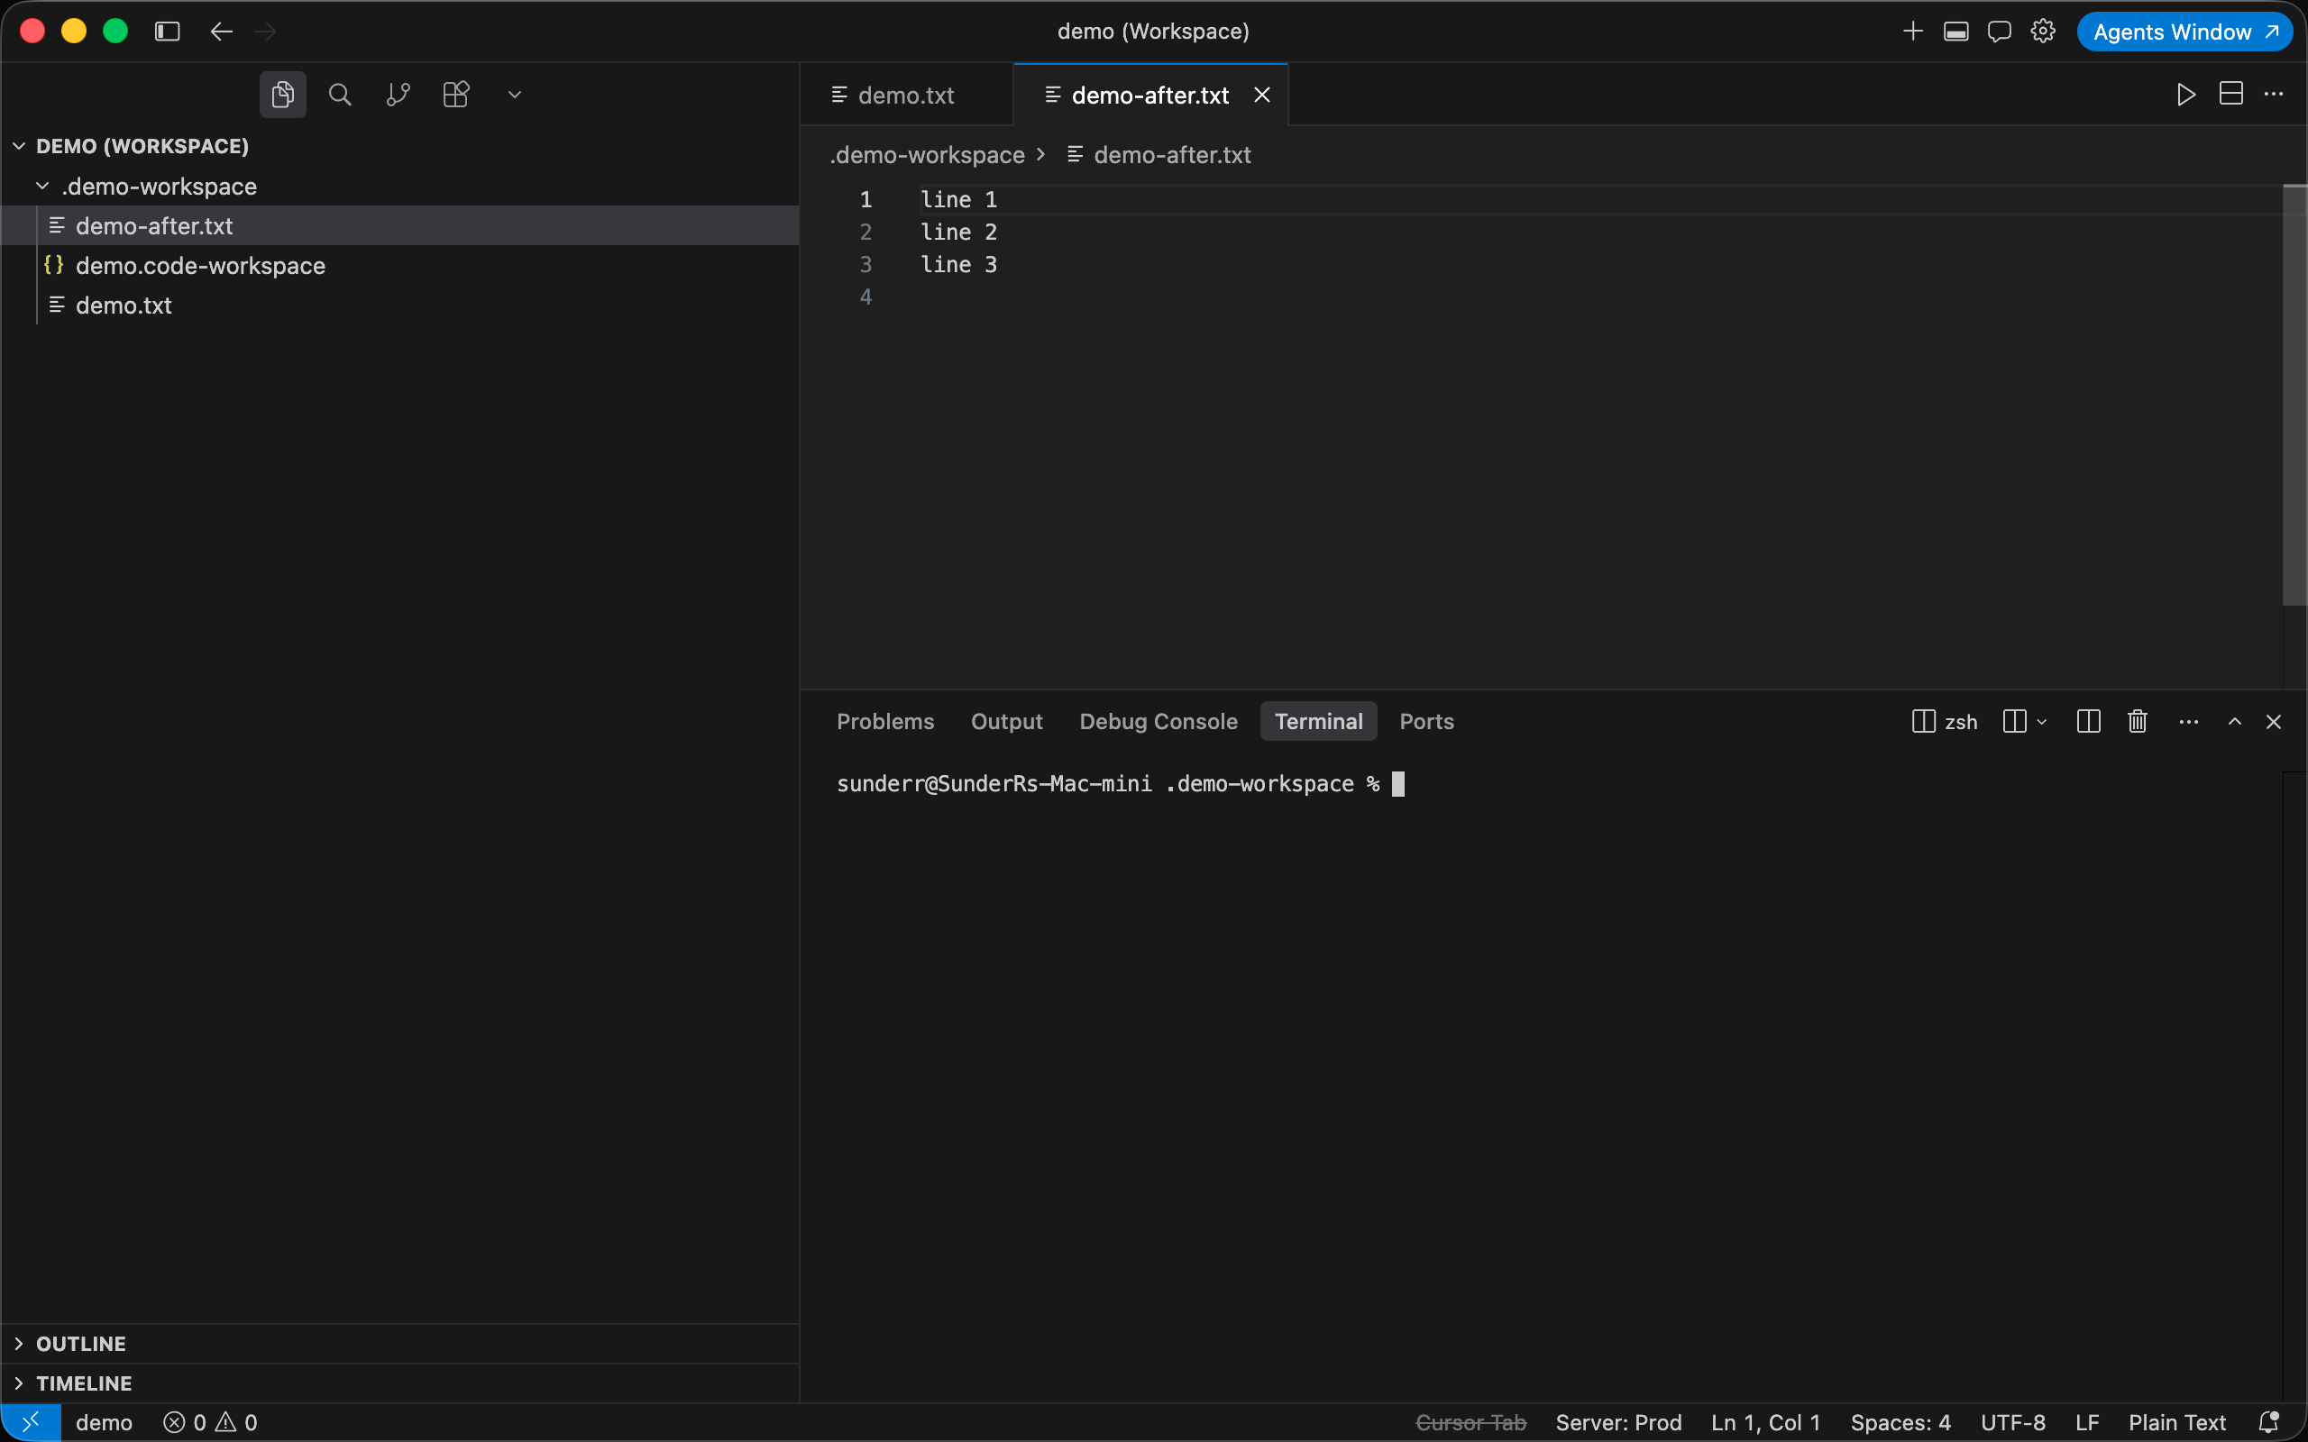
Task: Click the editor vertical scrollbar
Action: 2294,395
